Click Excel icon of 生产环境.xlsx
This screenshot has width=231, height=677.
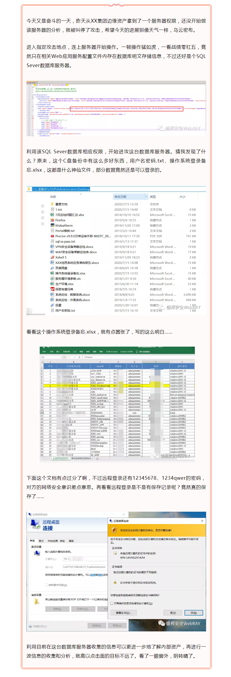[52, 284]
